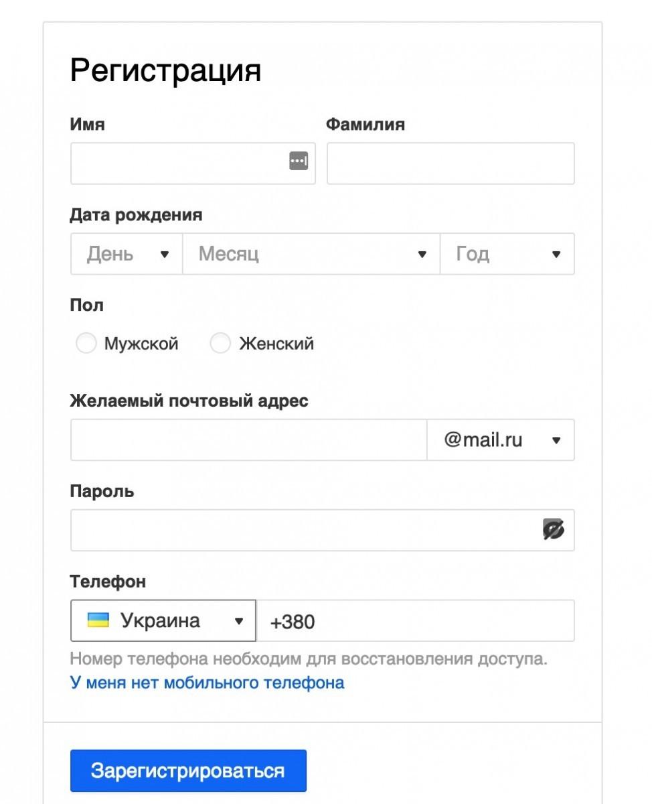Open the Год dropdown

[x=507, y=254]
